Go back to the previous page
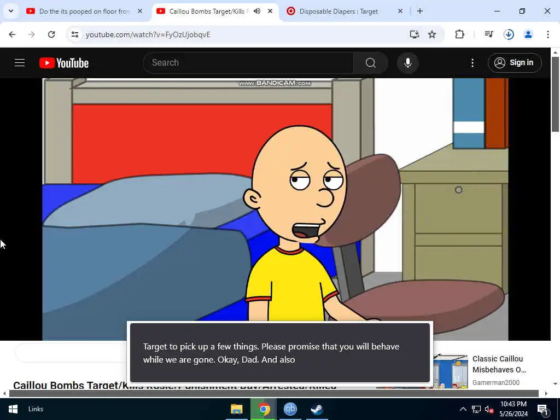Screen dimensions: 560x420 tap(12, 34)
